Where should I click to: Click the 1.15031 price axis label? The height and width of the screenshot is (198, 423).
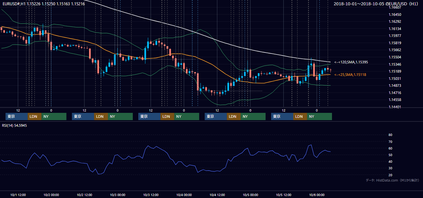(395, 79)
